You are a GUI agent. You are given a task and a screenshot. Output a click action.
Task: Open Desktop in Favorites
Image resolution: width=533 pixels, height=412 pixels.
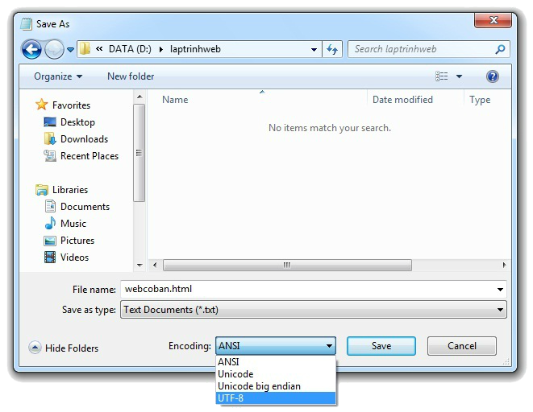[77, 122]
